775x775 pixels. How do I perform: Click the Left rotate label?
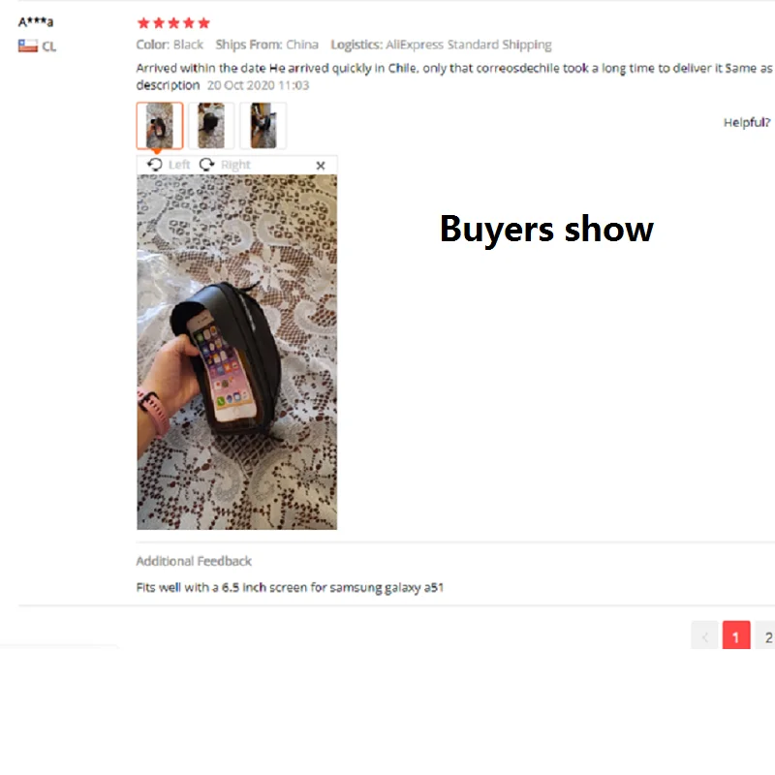(x=179, y=165)
